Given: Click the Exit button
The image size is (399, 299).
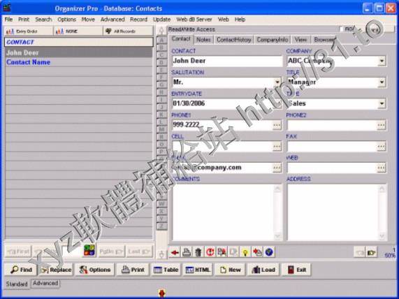Looking at the screenshot, I should [296, 270].
